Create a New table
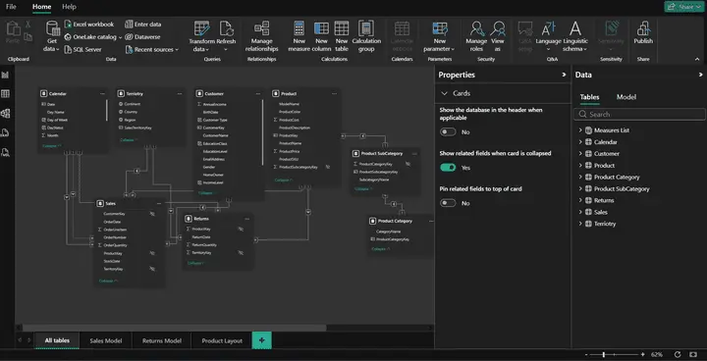Screen dimensions: 707x361 [342, 36]
